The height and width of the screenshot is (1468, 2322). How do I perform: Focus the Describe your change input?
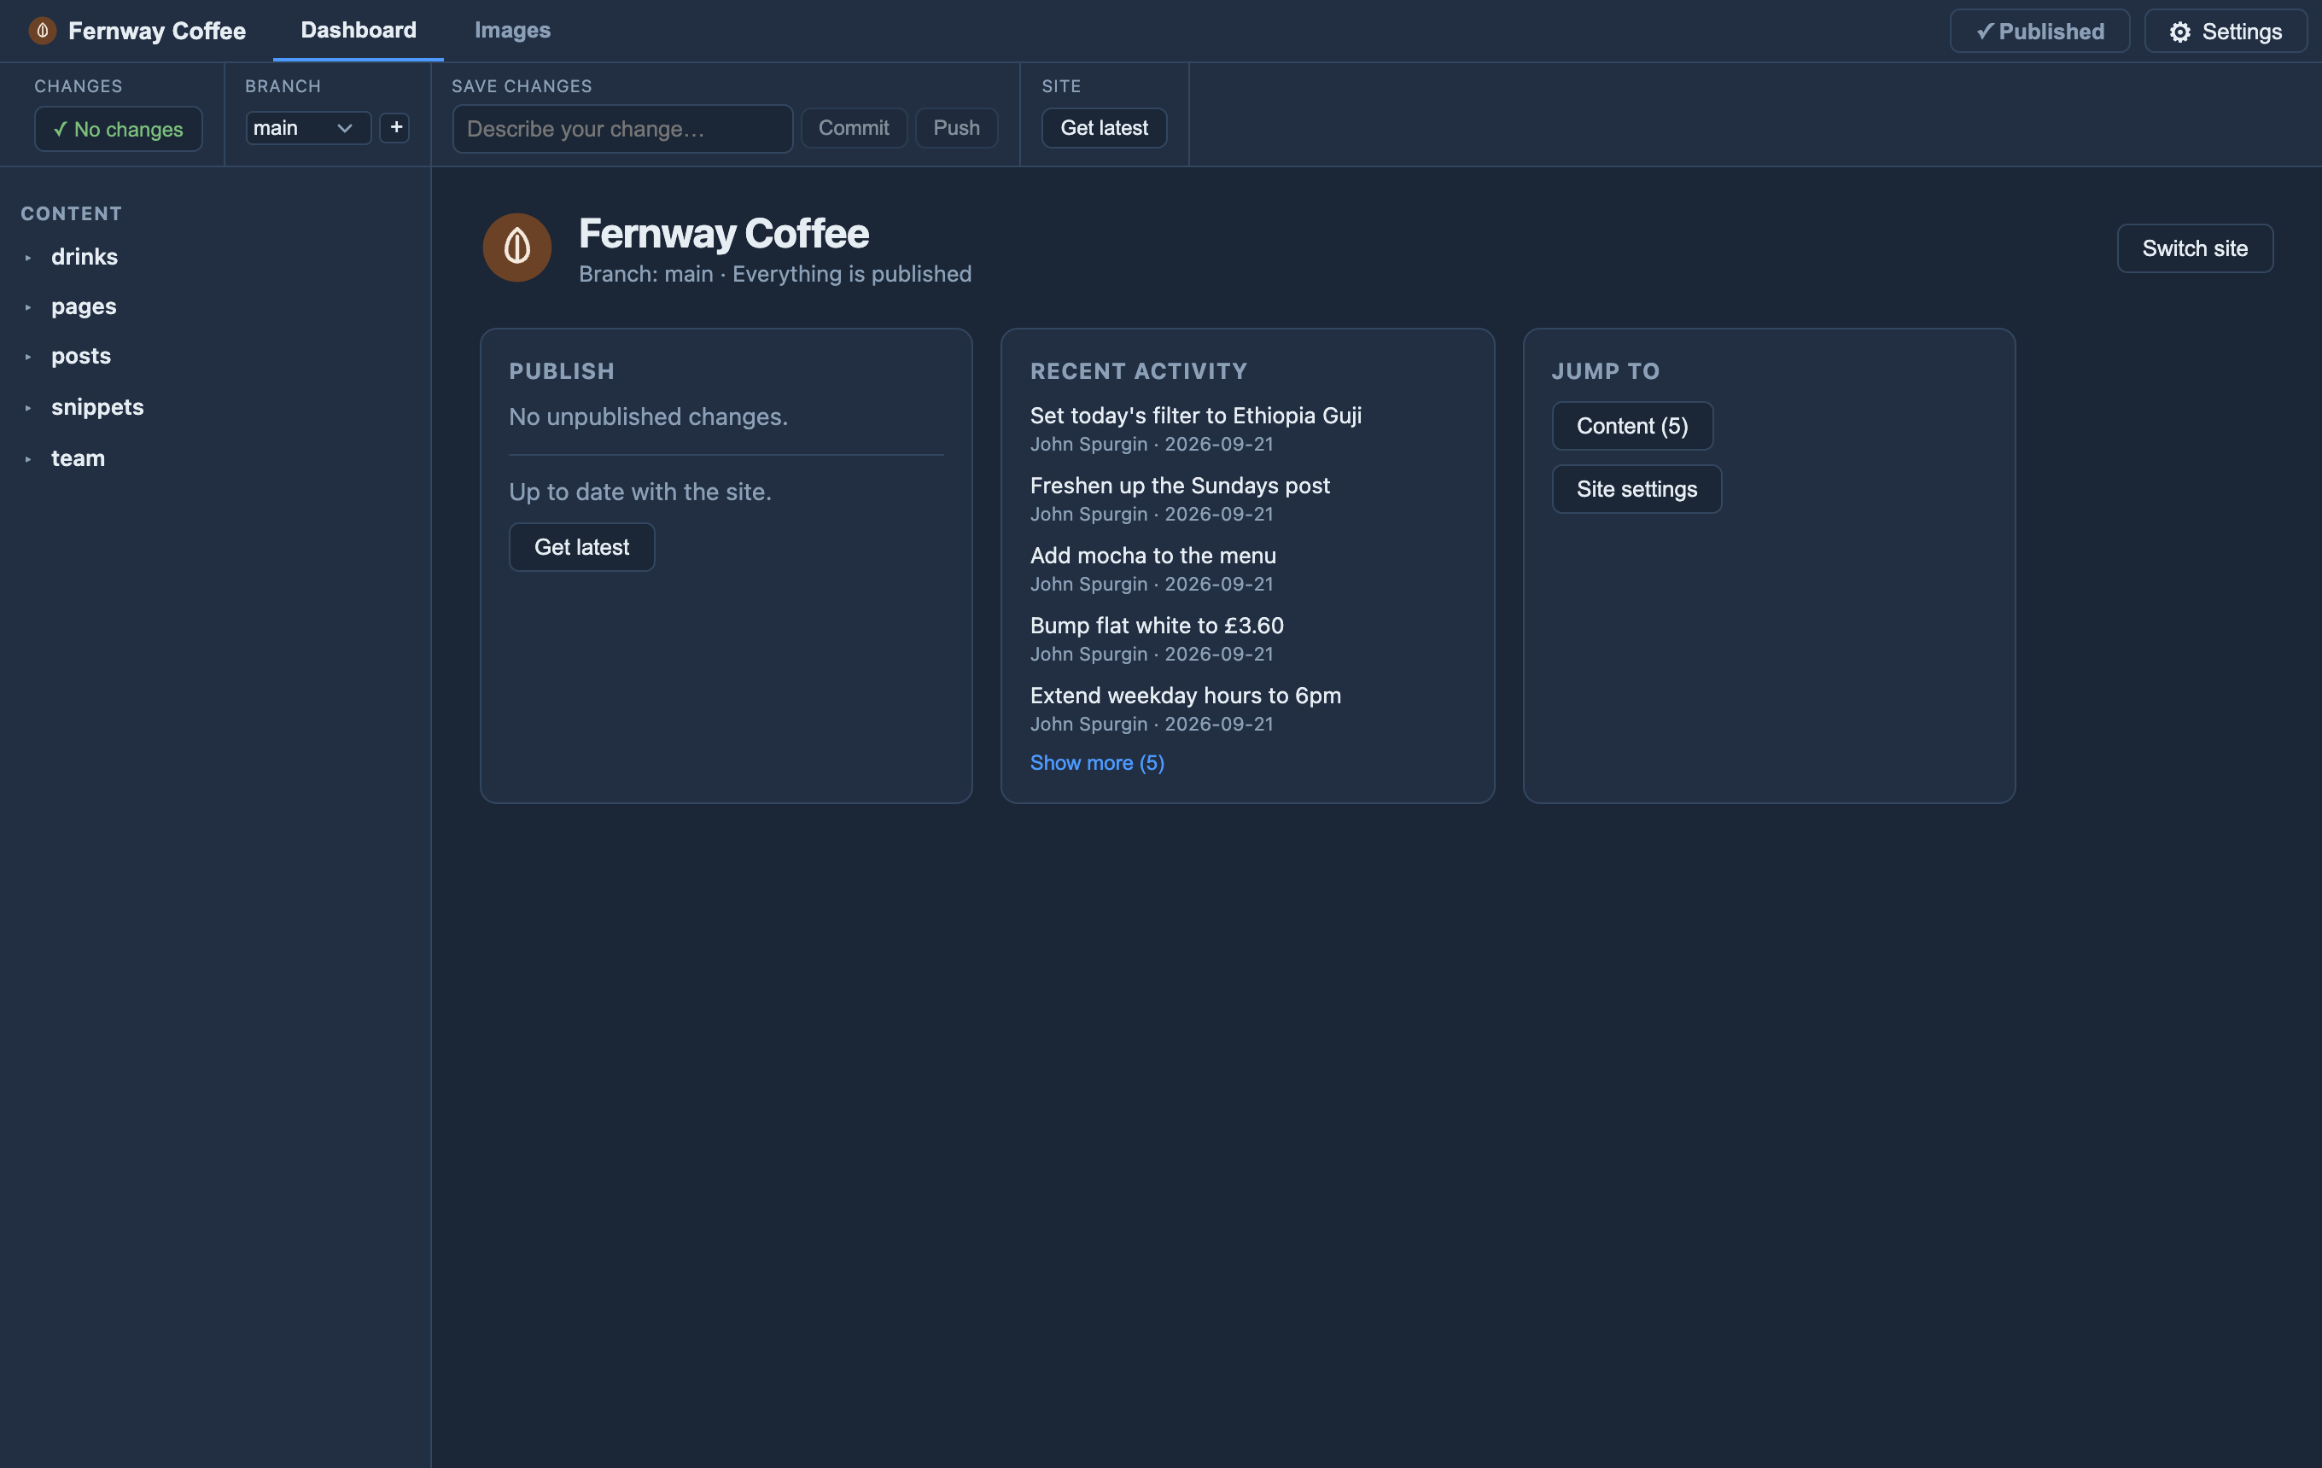coord(622,128)
